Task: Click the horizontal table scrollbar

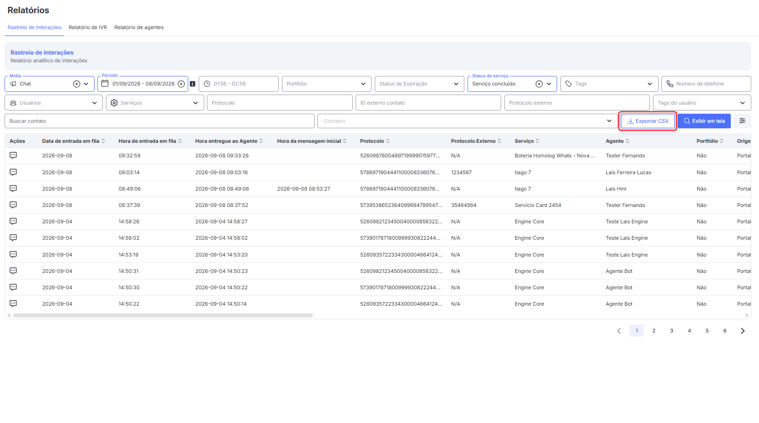Action: (x=163, y=315)
